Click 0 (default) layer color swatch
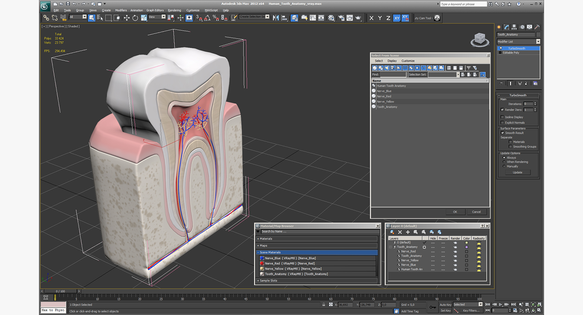Screen dimensions: 583x315 coord(466,243)
